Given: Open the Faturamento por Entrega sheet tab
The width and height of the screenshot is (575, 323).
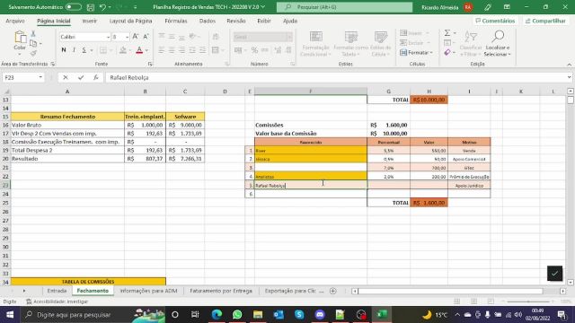Looking at the screenshot, I should pyautogui.click(x=221, y=291).
